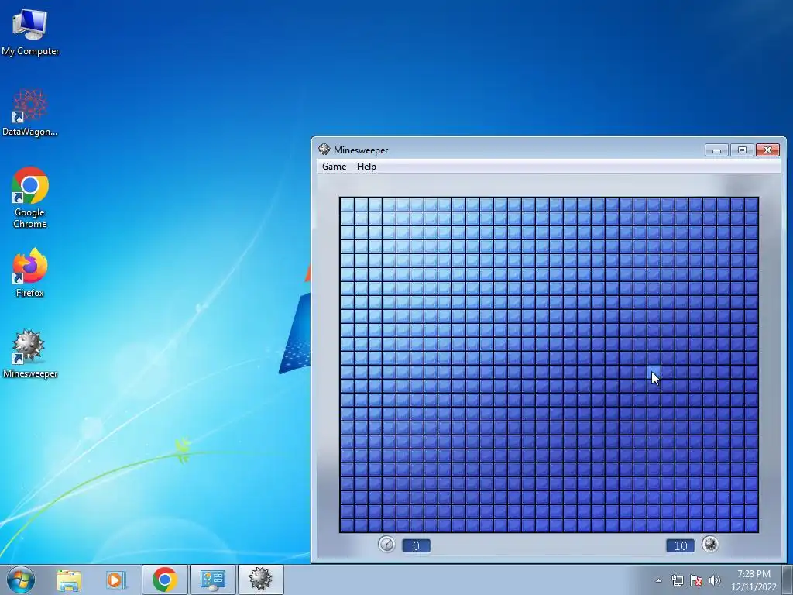Image resolution: width=793 pixels, height=595 pixels.
Task: Open Windows Explorer from the taskbar
Action: point(69,580)
